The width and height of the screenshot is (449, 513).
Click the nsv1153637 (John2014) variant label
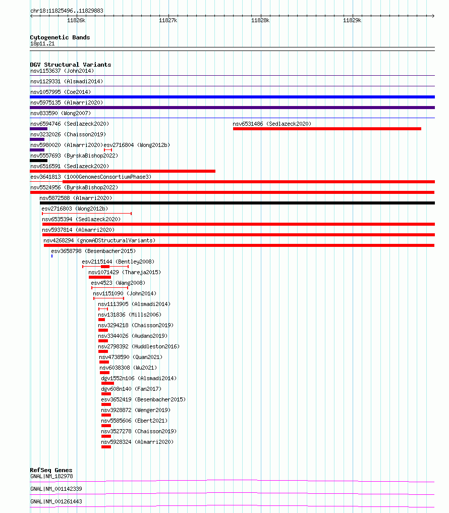(x=62, y=71)
